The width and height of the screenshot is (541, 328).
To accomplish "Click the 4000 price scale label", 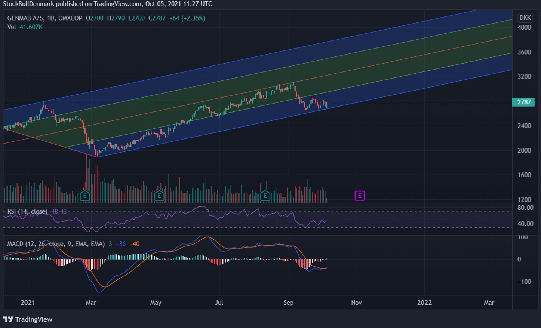I will pyautogui.click(x=524, y=27).
